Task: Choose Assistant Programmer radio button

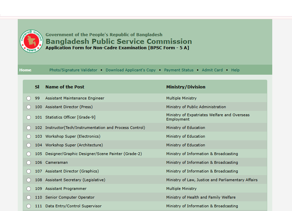Action: pos(28,189)
